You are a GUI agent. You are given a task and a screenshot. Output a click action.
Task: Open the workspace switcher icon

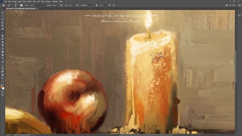click(x=234, y=5)
